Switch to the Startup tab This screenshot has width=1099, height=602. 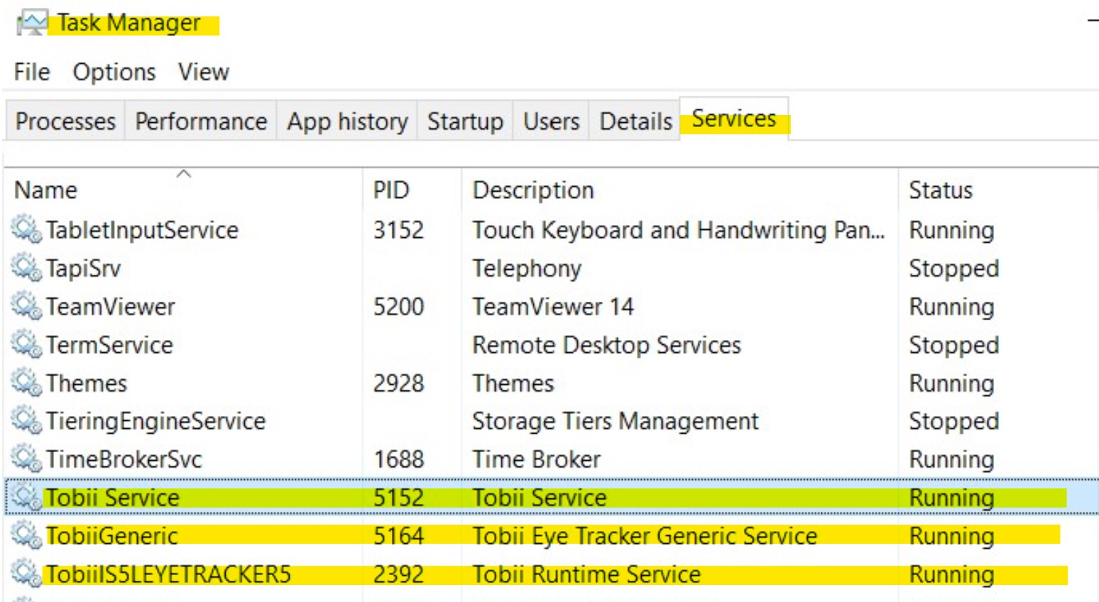465,121
